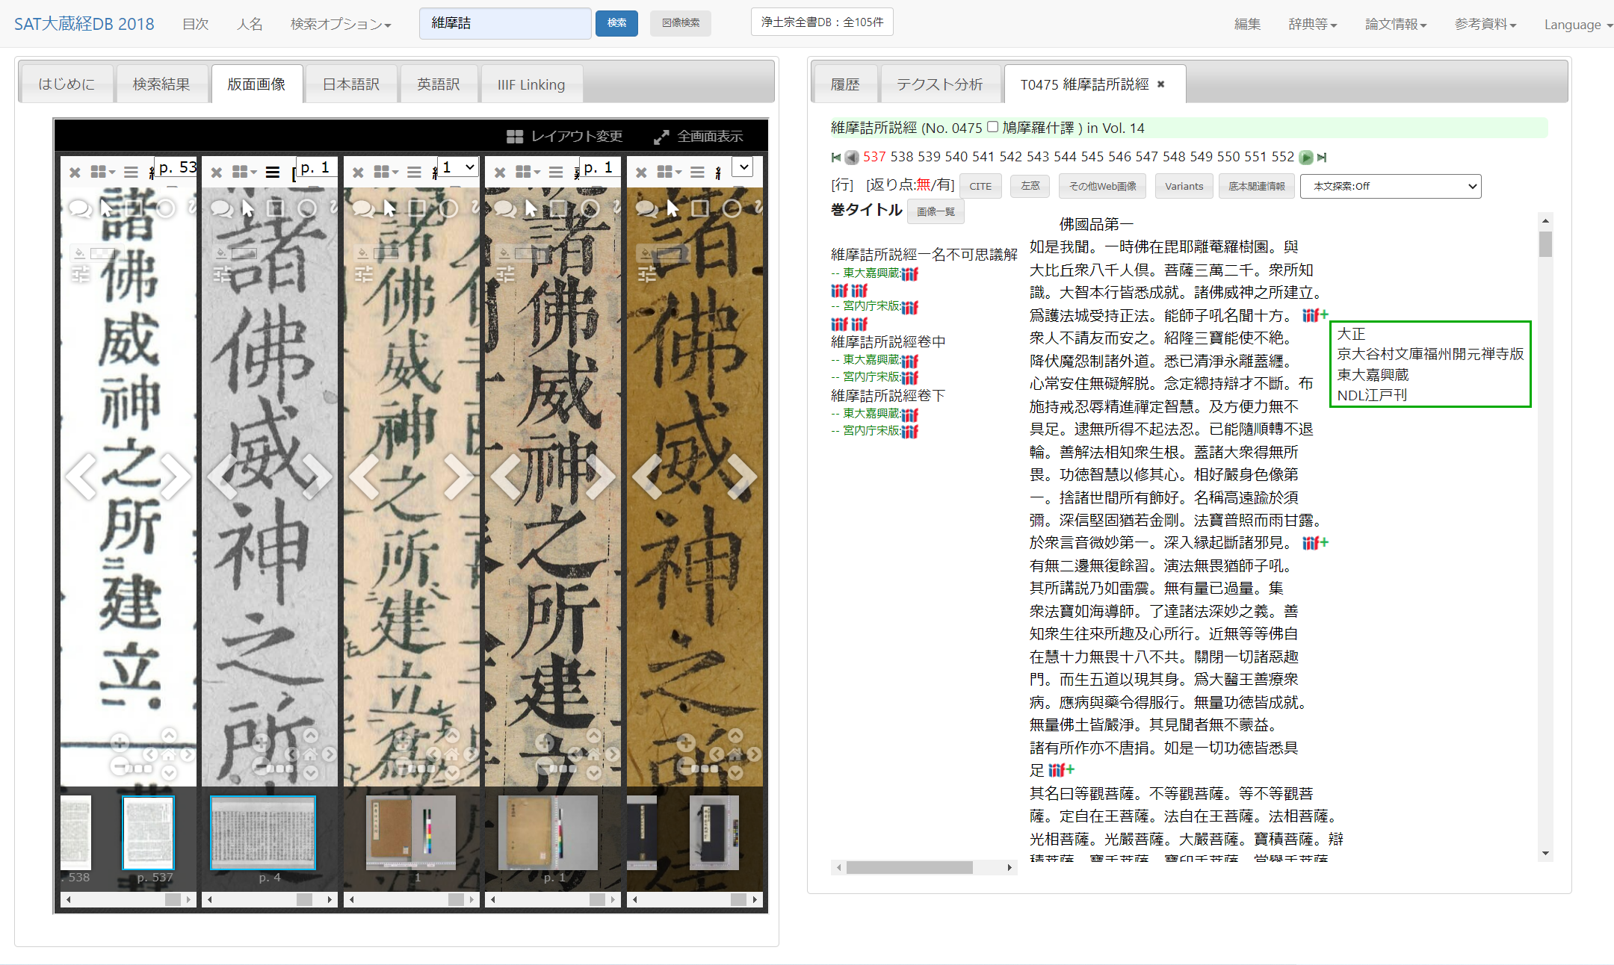1614x965 pixels.
Task: Toggle the checkbox before 鳩摩羅什譯
Action: [x=992, y=127]
